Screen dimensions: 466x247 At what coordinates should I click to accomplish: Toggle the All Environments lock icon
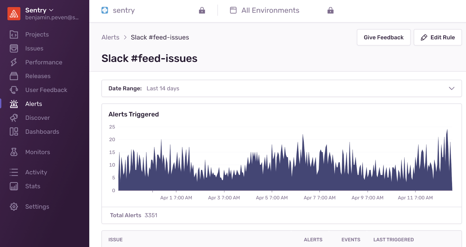click(x=330, y=10)
